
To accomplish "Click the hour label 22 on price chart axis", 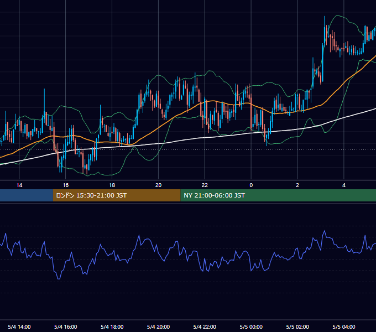I will [205, 185].
